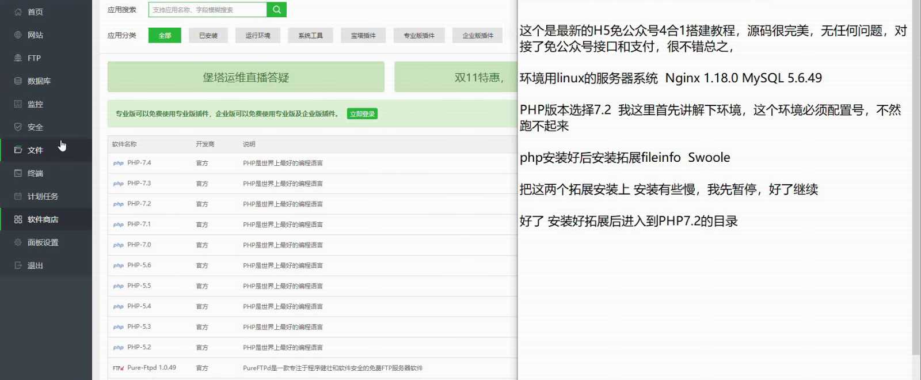
Task: Select the 系统工具 category tab
Action: (x=311, y=35)
